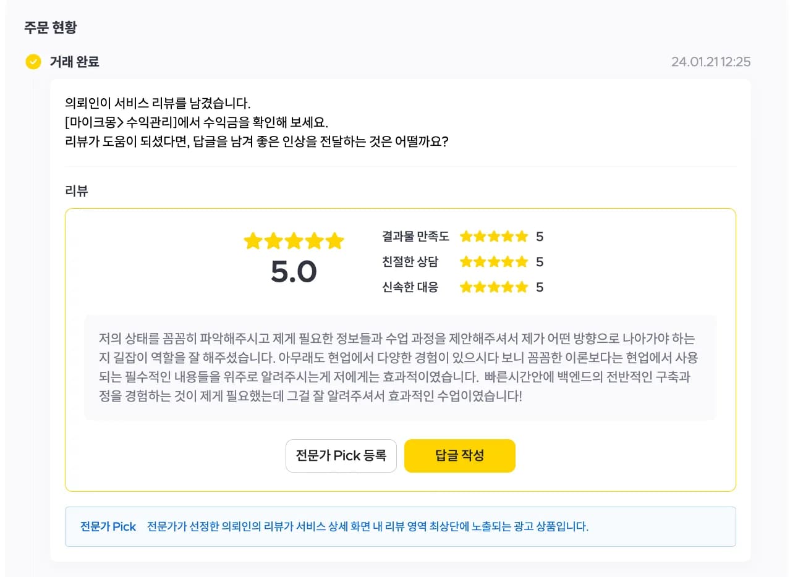Click the 리뷰 section label
This screenshot has width=790, height=577.
[77, 191]
